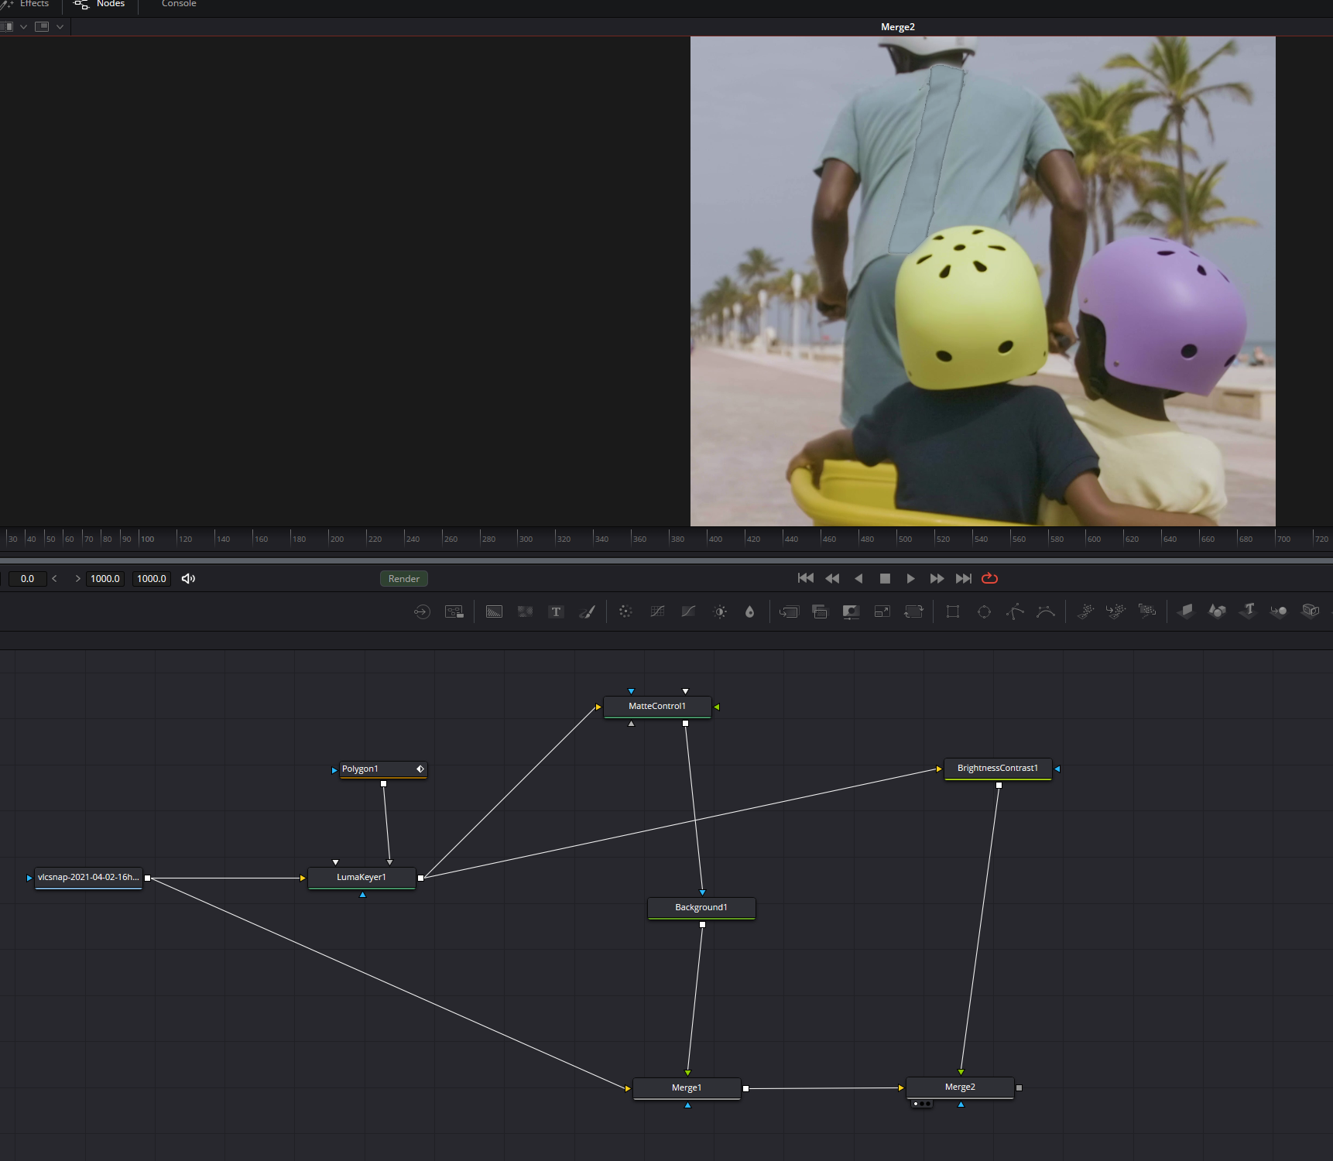Viewport: 1333px width, 1161px height.
Task: Add a Camera 3D node from toolbar
Action: [x=1311, y=611]
